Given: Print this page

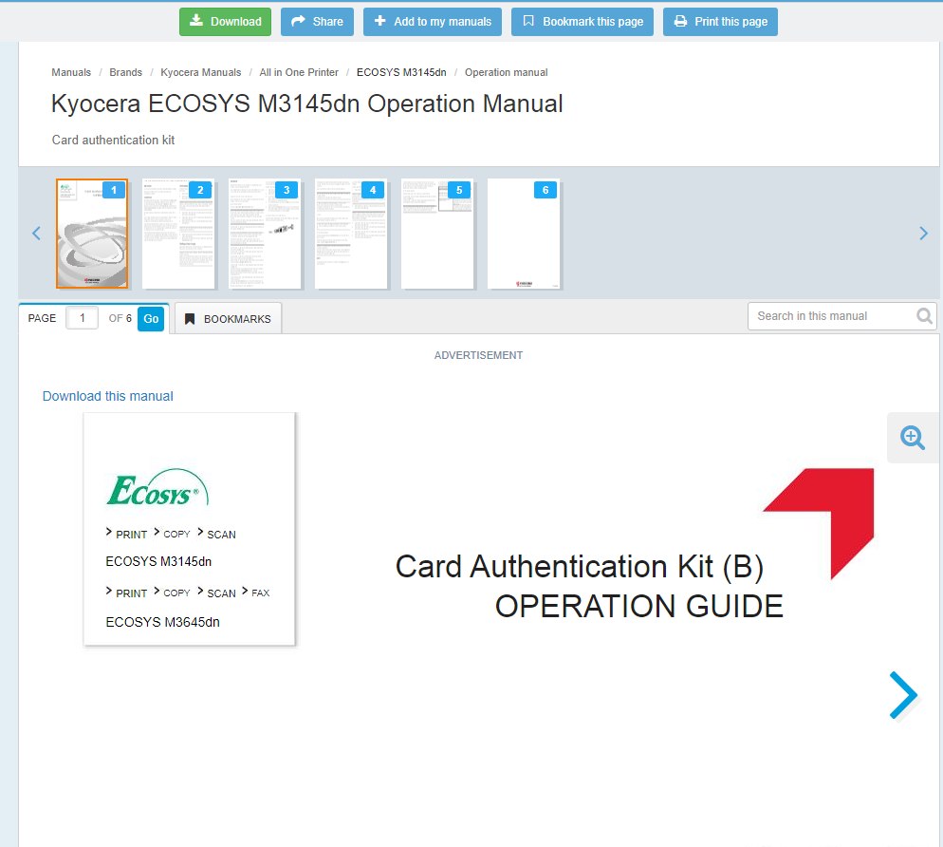Looking at the screenshot, I should [720, 22].
